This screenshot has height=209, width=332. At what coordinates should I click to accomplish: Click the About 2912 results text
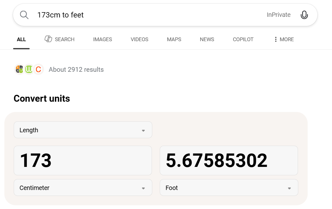pyautogui.click(x=76, y=70)
